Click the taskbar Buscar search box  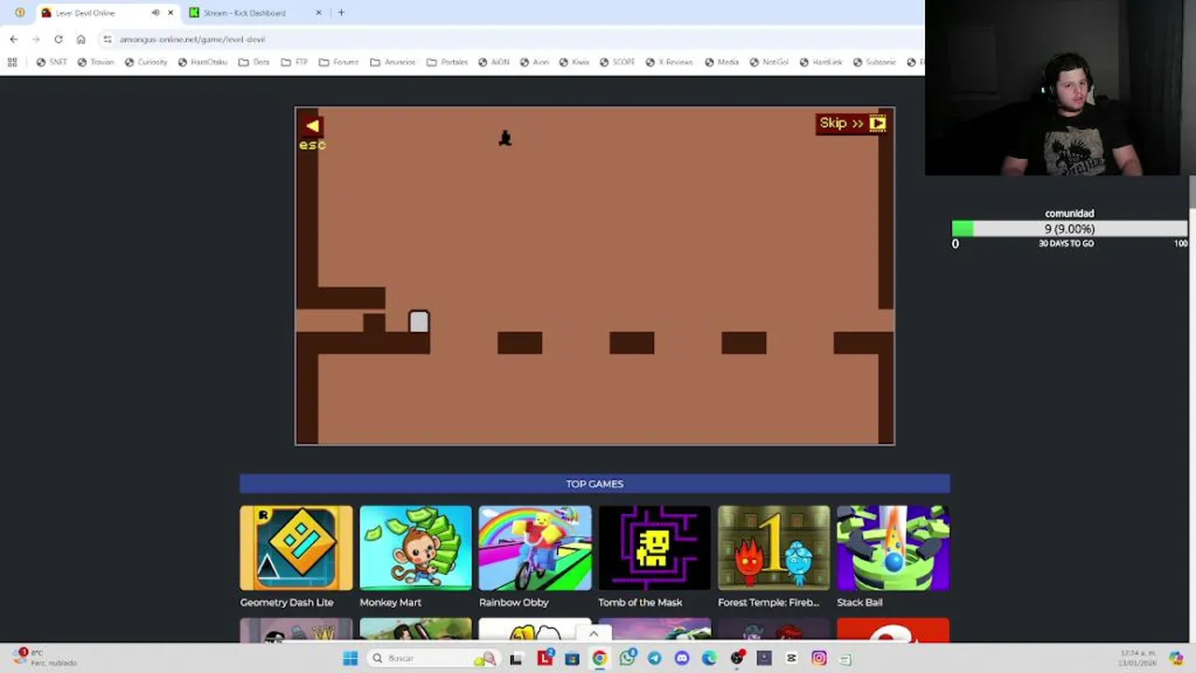pos(432,658)
